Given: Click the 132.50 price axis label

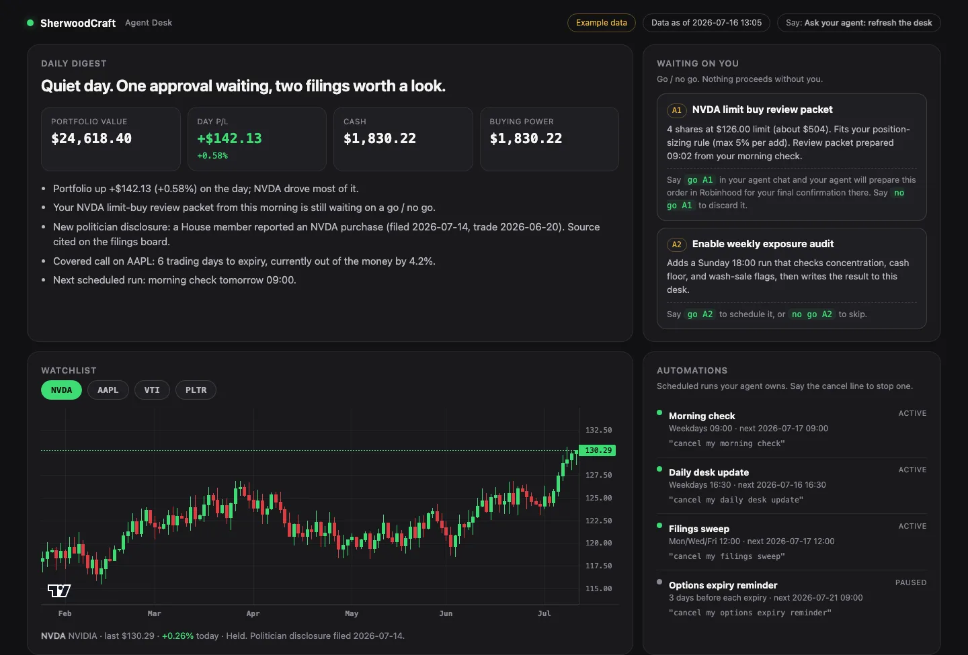Looking at the screenshot, I should tap(598, 430).
